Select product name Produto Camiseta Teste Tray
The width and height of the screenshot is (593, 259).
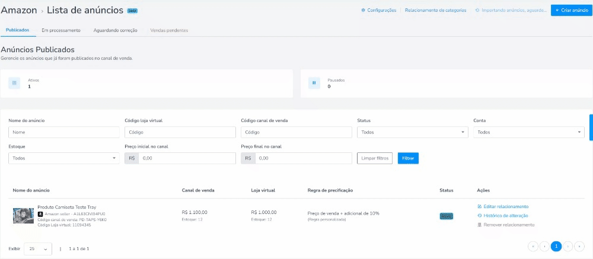click(x=67, y=207)
